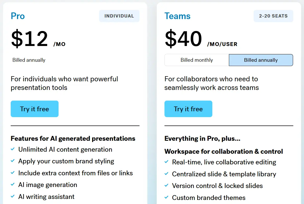The width and height of the screenshot is (304, 204).
Task: Click checkmark beside AI writing assistant
Action: 12,196
